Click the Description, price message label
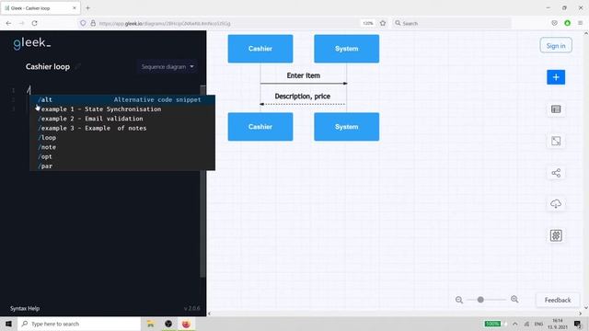This screenshot has height=331, width=589. pyautogui.click(x=303, y=97)
